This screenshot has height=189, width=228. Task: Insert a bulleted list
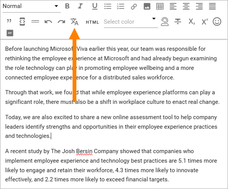coord(108,6)
